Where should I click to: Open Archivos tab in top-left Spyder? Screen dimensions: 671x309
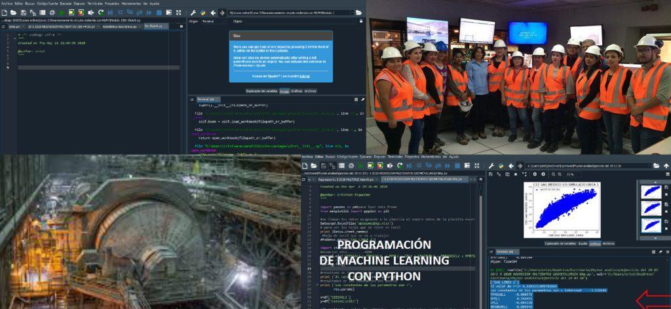pyautogui.click(x=310, y=91)
